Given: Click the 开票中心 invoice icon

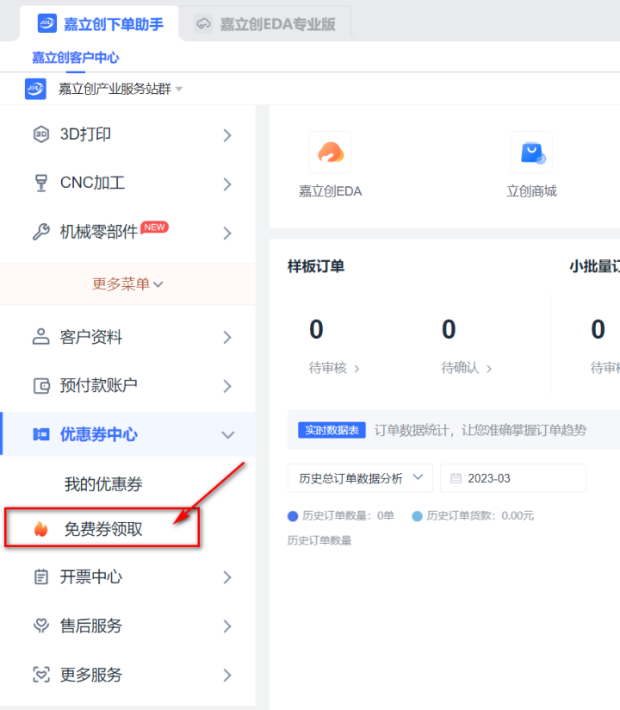Looking at the screenshot, I should (41, 577).
